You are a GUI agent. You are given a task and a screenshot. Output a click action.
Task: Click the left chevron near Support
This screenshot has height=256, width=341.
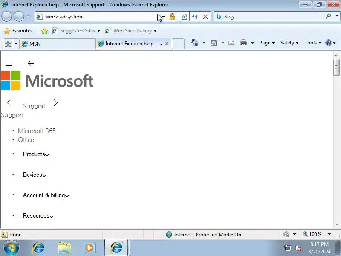click(x=9, y=102)
